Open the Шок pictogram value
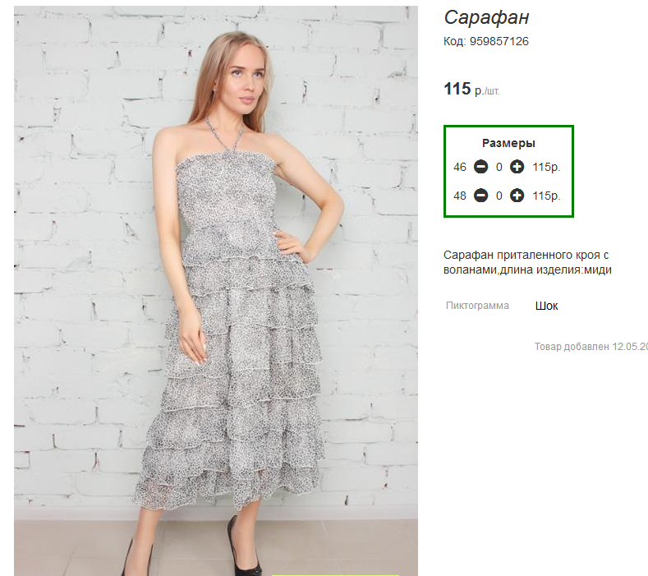 click(x=546, y=306)
